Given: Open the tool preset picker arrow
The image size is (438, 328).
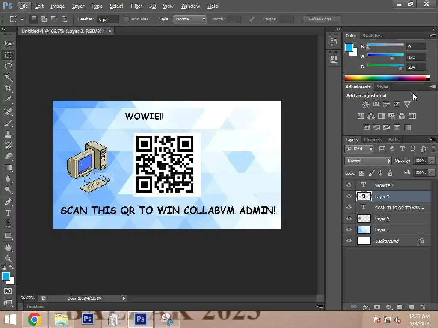Looking at the screenshot, I should [x=22, y=19].
